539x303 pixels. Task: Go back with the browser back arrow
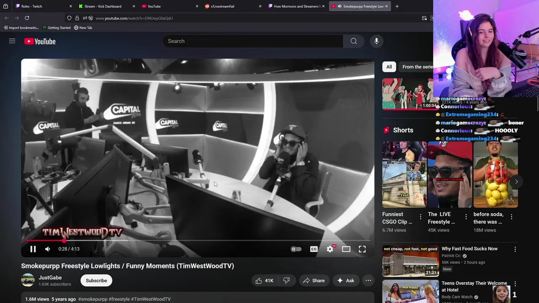coord(7,18)
